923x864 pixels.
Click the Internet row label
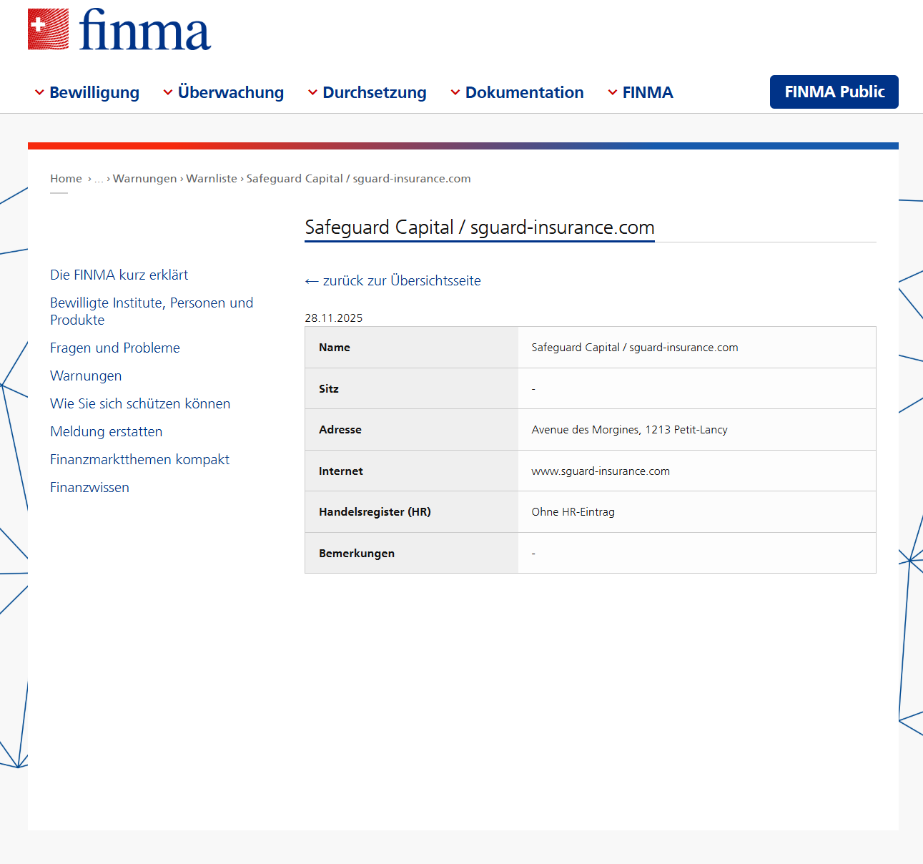341,471
